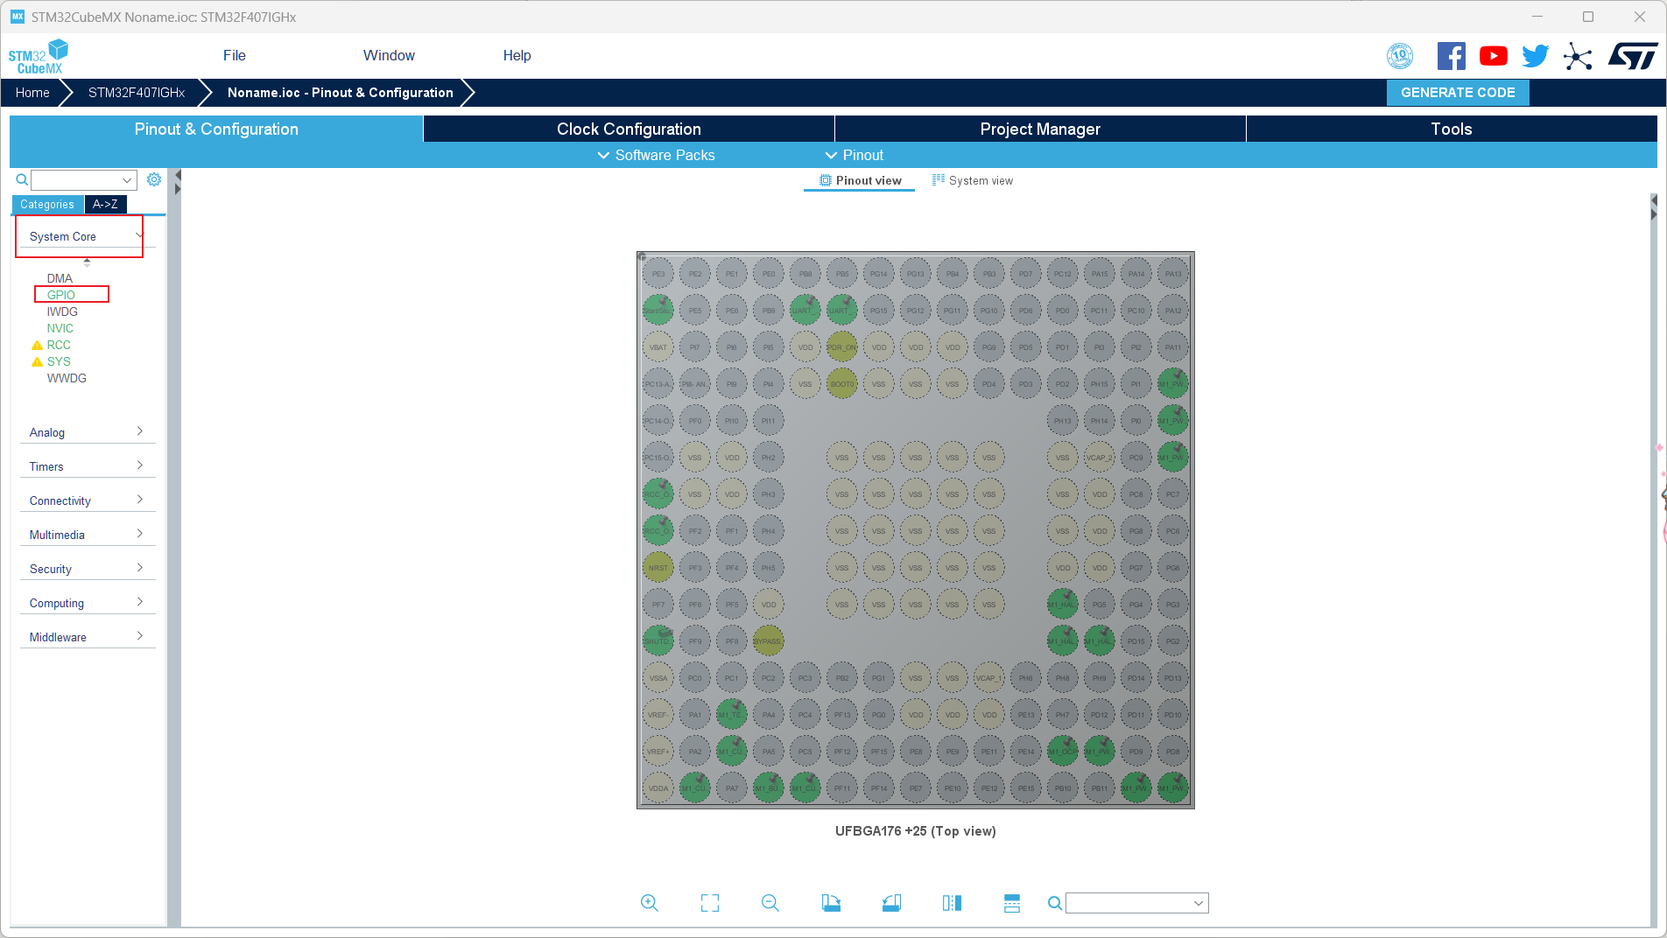The image size is (1667, 938).
Task: Flip the chip horizontally
Action: click(952, 903)
